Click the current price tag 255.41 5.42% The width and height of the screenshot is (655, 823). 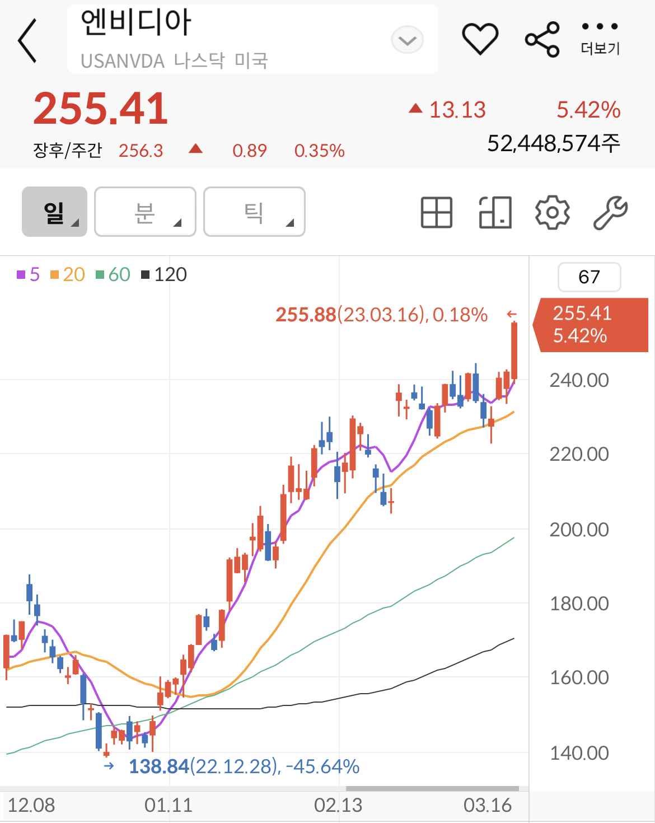click(591, 325)
